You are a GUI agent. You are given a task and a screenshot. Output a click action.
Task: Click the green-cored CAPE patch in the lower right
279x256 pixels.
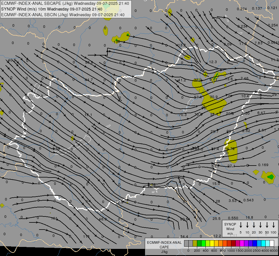268,177
